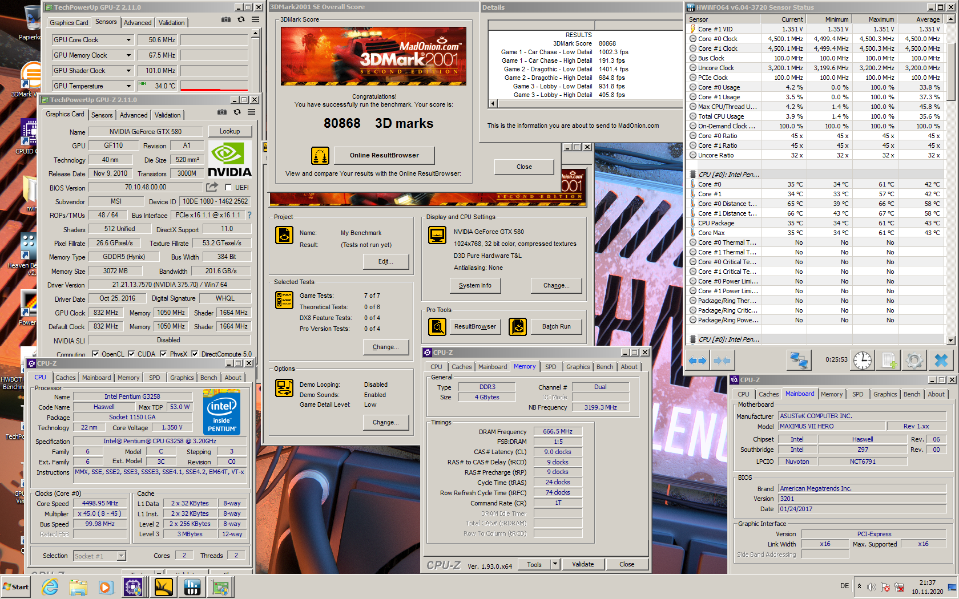Open the HWiNFO network remote monitoring icon

[799, 361]
